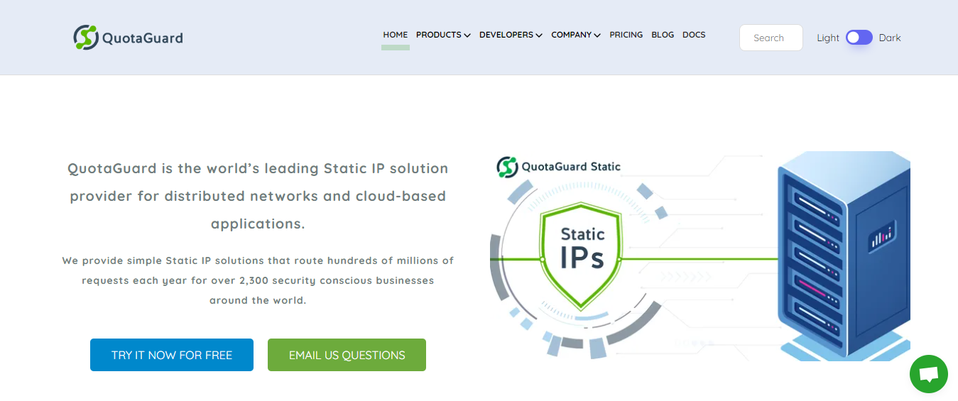Go to the HOME nav item
Image resolution: width=958 pixels, height=401 pixels.
coord(396,35)
